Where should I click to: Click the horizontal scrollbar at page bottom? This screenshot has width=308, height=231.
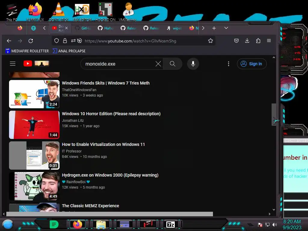(x=109, y=214)
